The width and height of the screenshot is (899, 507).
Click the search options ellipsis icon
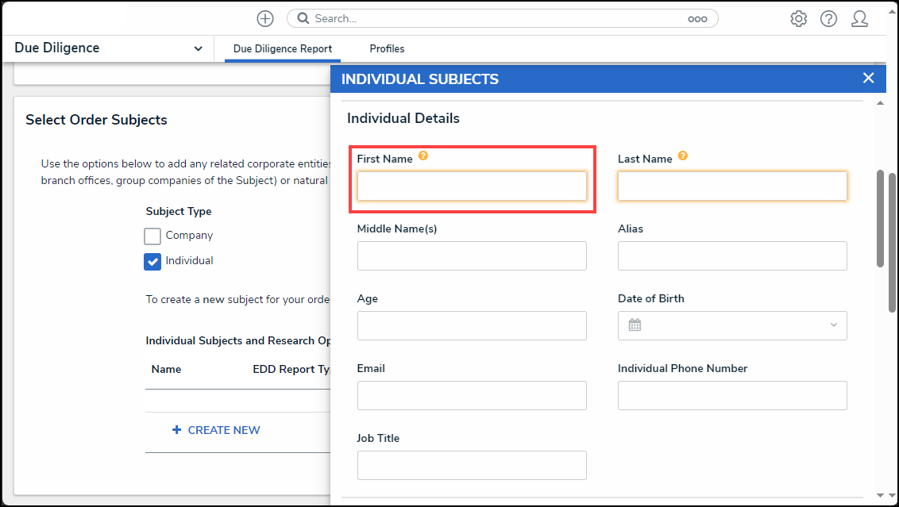[x=697, y=19]
